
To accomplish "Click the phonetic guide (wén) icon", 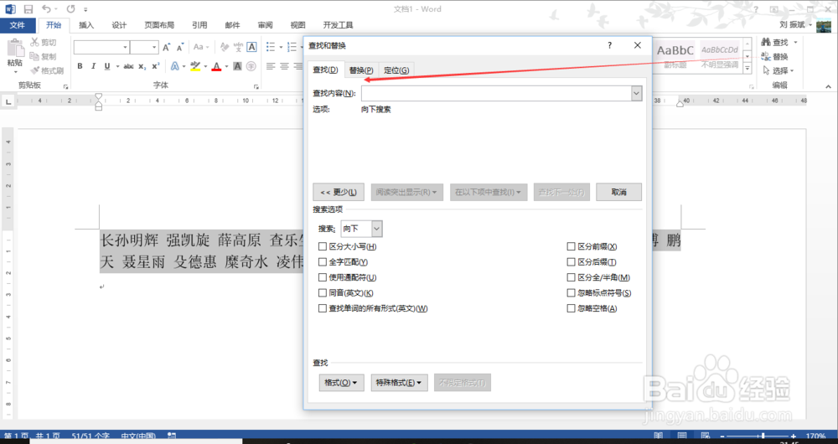I will [x=238, y=47].
